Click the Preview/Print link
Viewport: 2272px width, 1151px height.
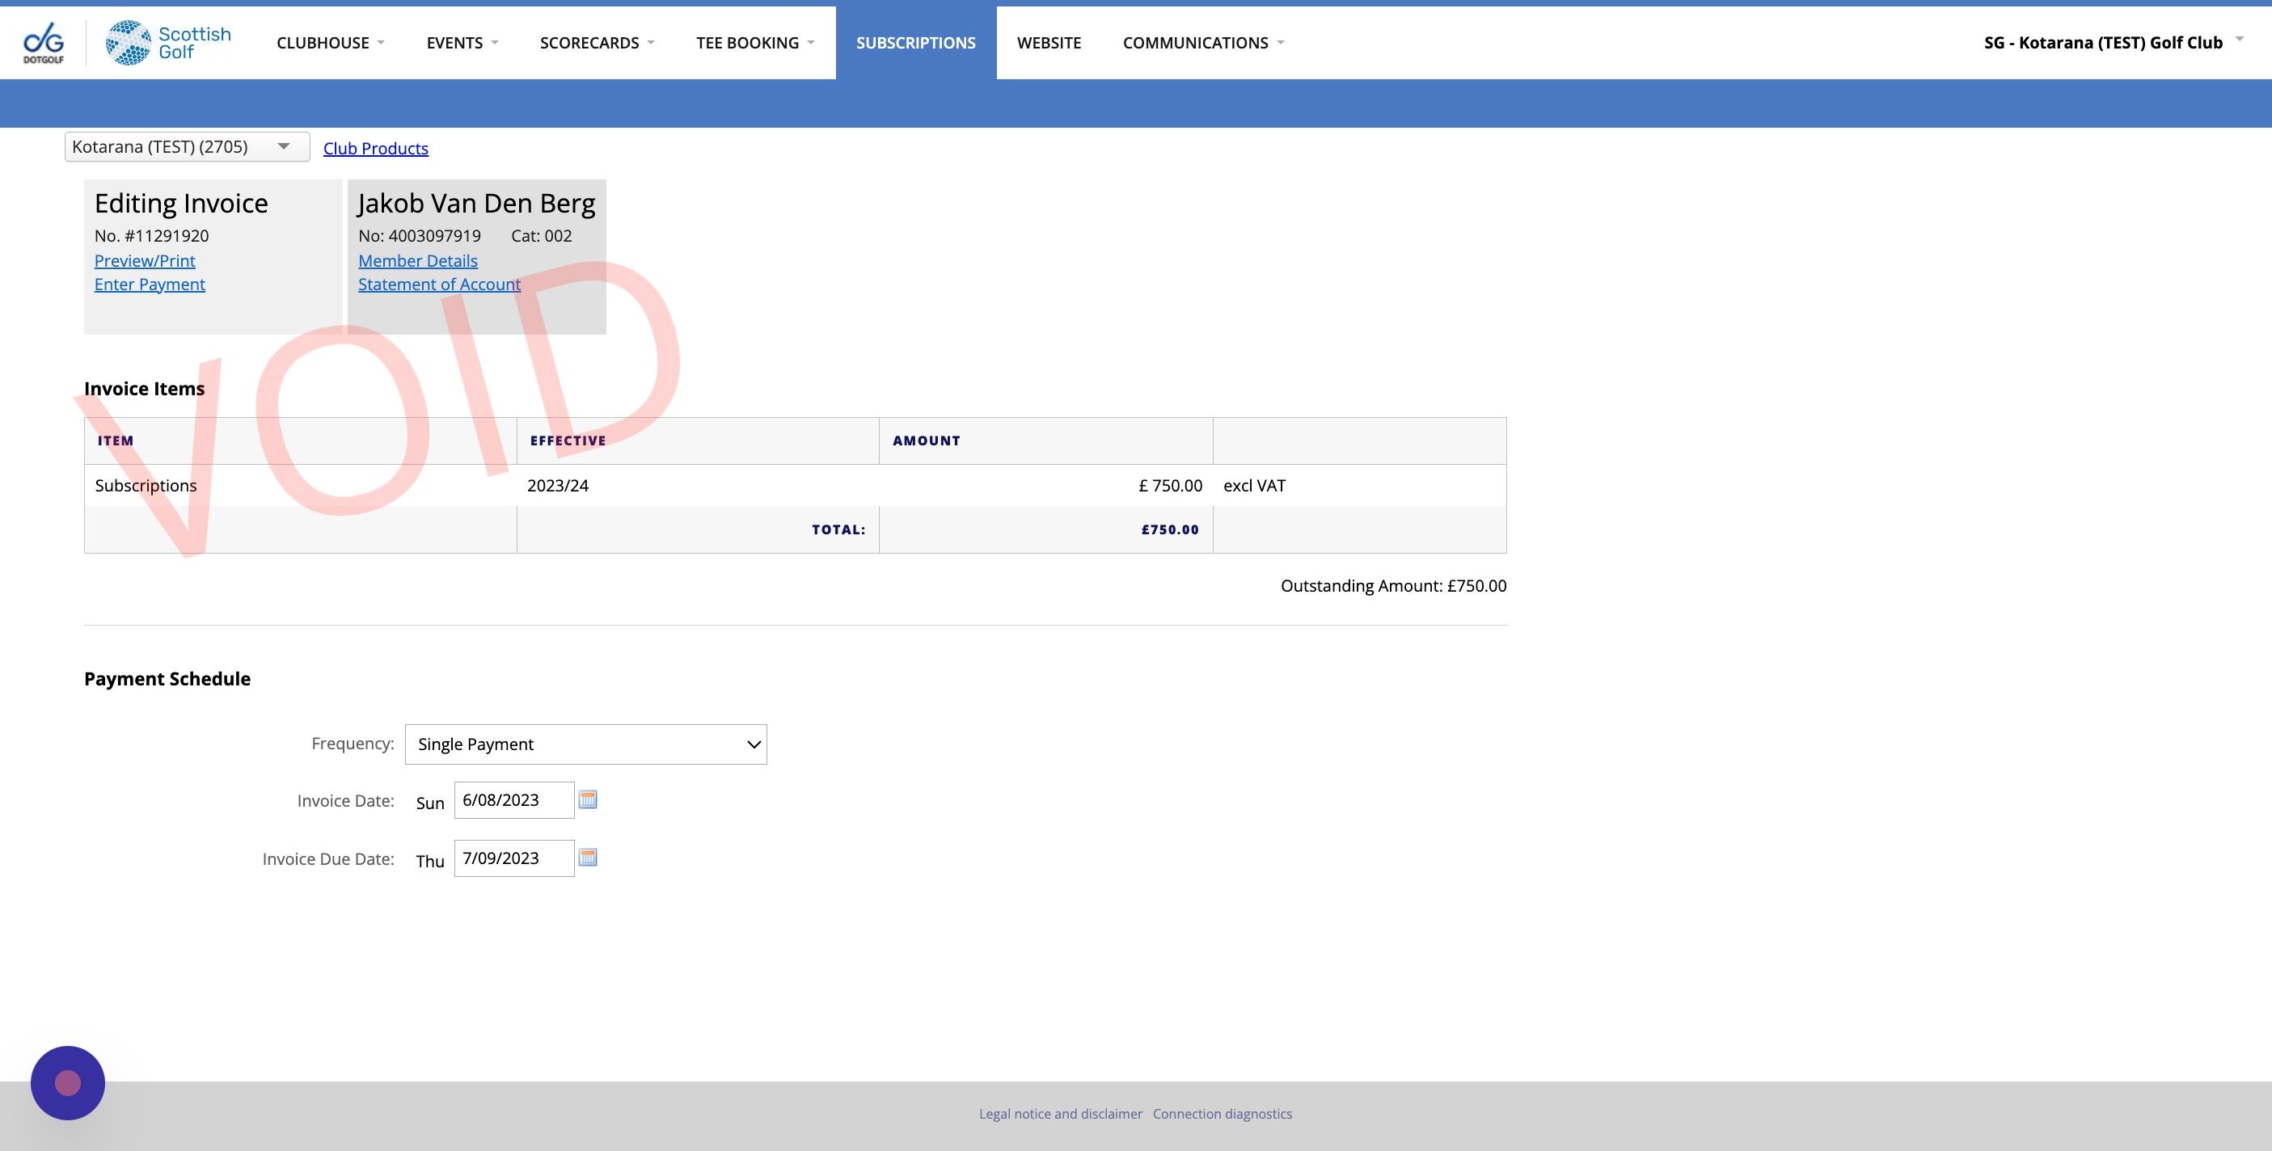coord(145,260)
